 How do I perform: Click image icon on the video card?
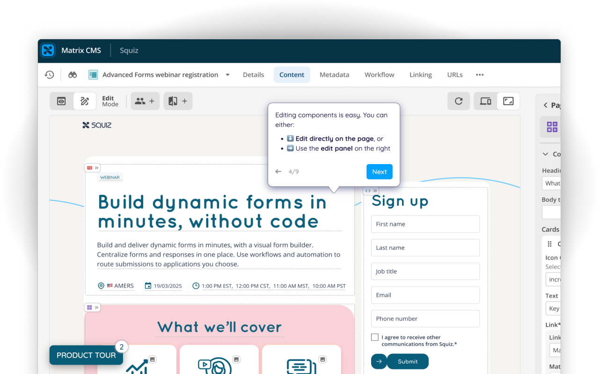click(x=236, y=359)
